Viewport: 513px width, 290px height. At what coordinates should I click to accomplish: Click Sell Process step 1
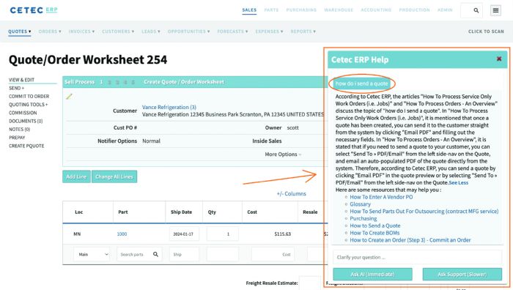[x=101, y=82]
